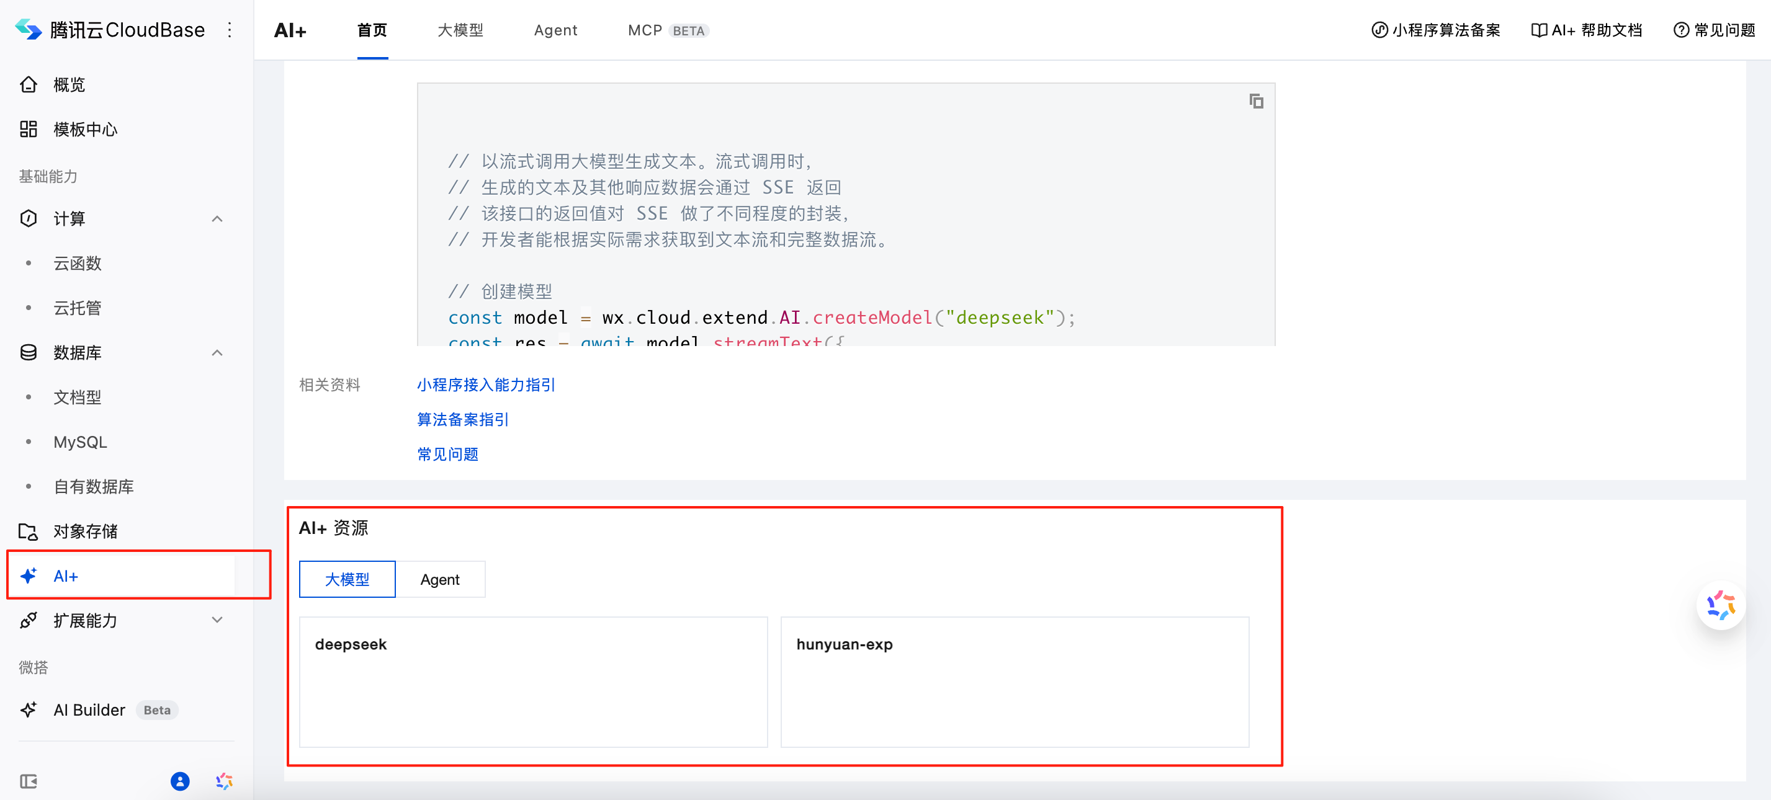Open the floating AI assistant bubble
1771x800 pixels.
point(1721,605)
